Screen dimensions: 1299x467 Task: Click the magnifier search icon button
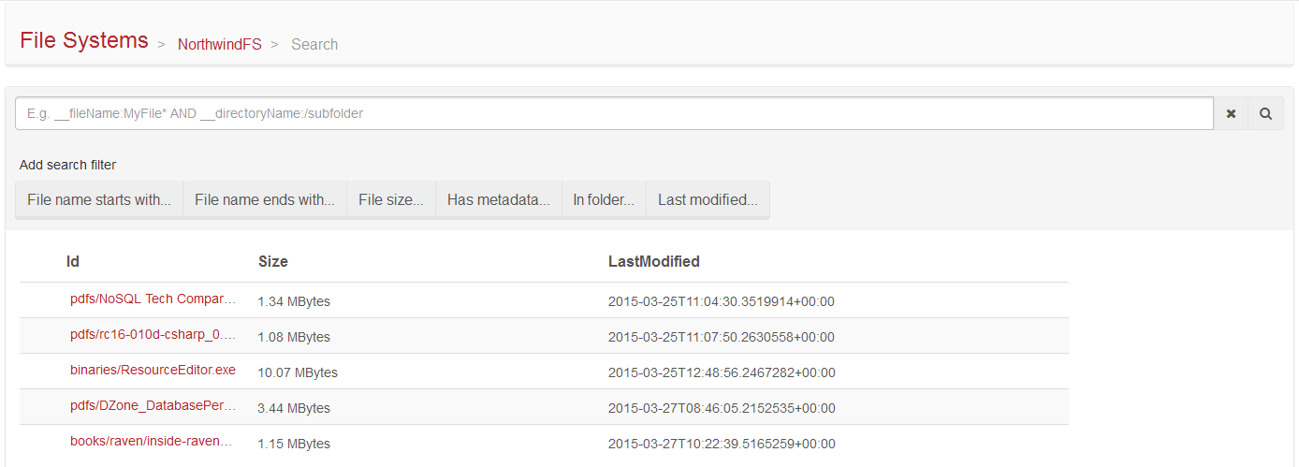coord(1265,113)
